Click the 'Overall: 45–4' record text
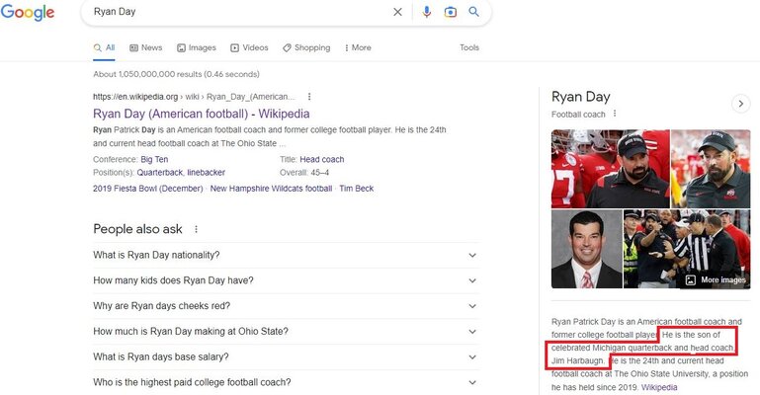 click(304, 173)
